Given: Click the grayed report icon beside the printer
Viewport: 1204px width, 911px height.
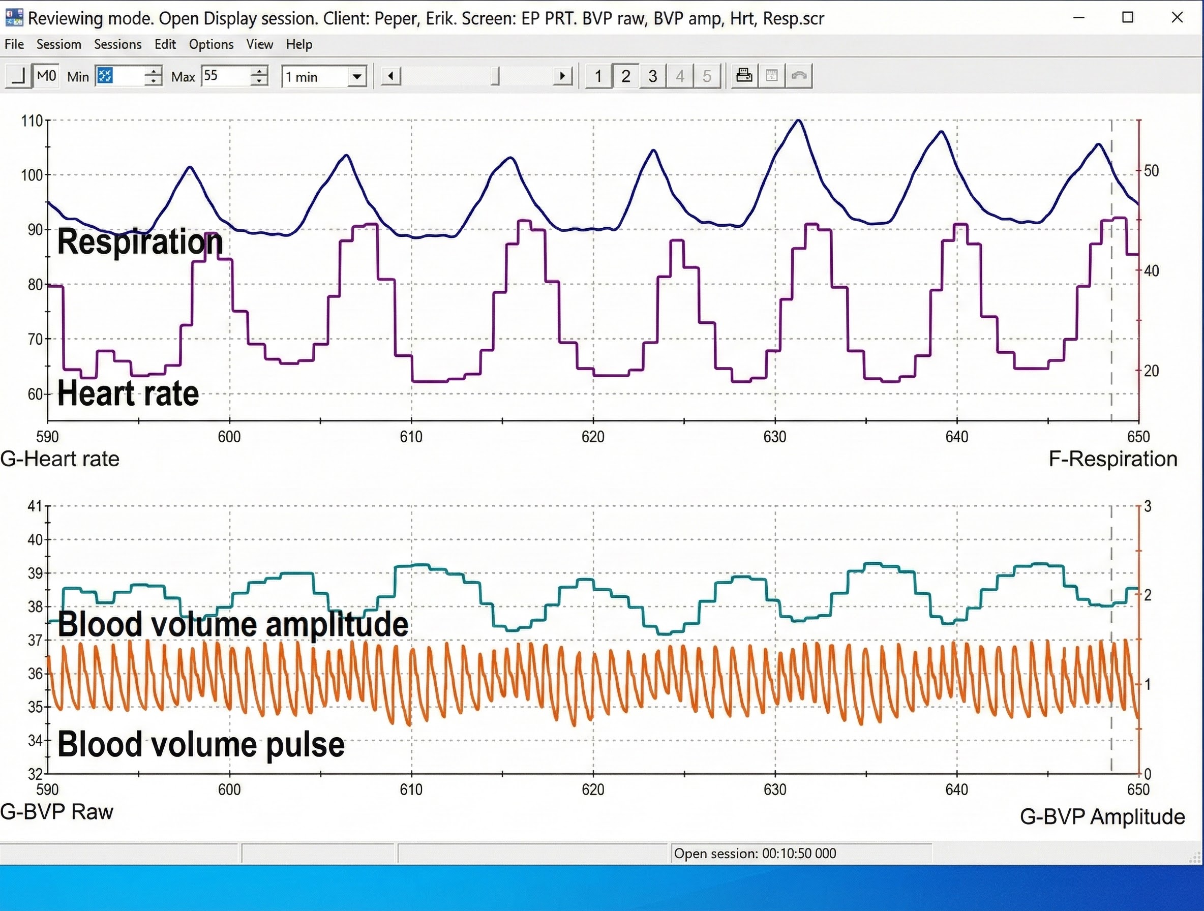Looking at the screenshot, I should 771,76.
